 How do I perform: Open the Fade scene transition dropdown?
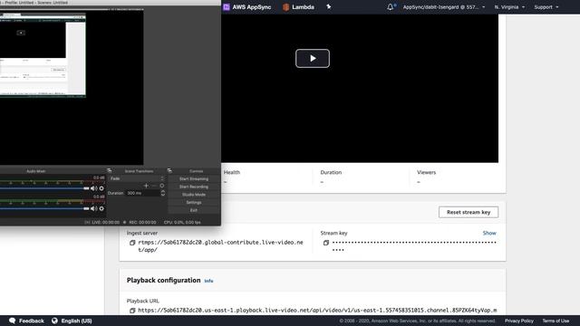point(137,178)
